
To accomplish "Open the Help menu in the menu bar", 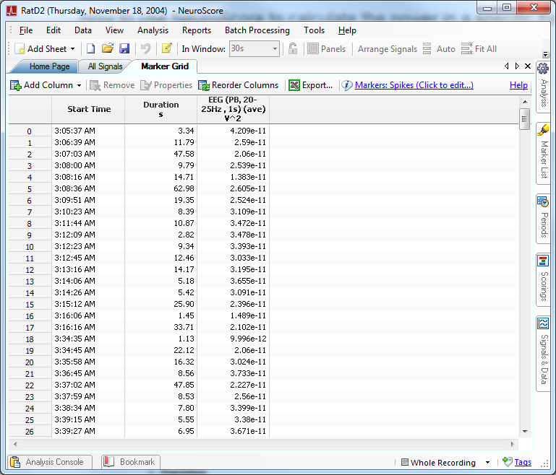I will click(347, 30).
